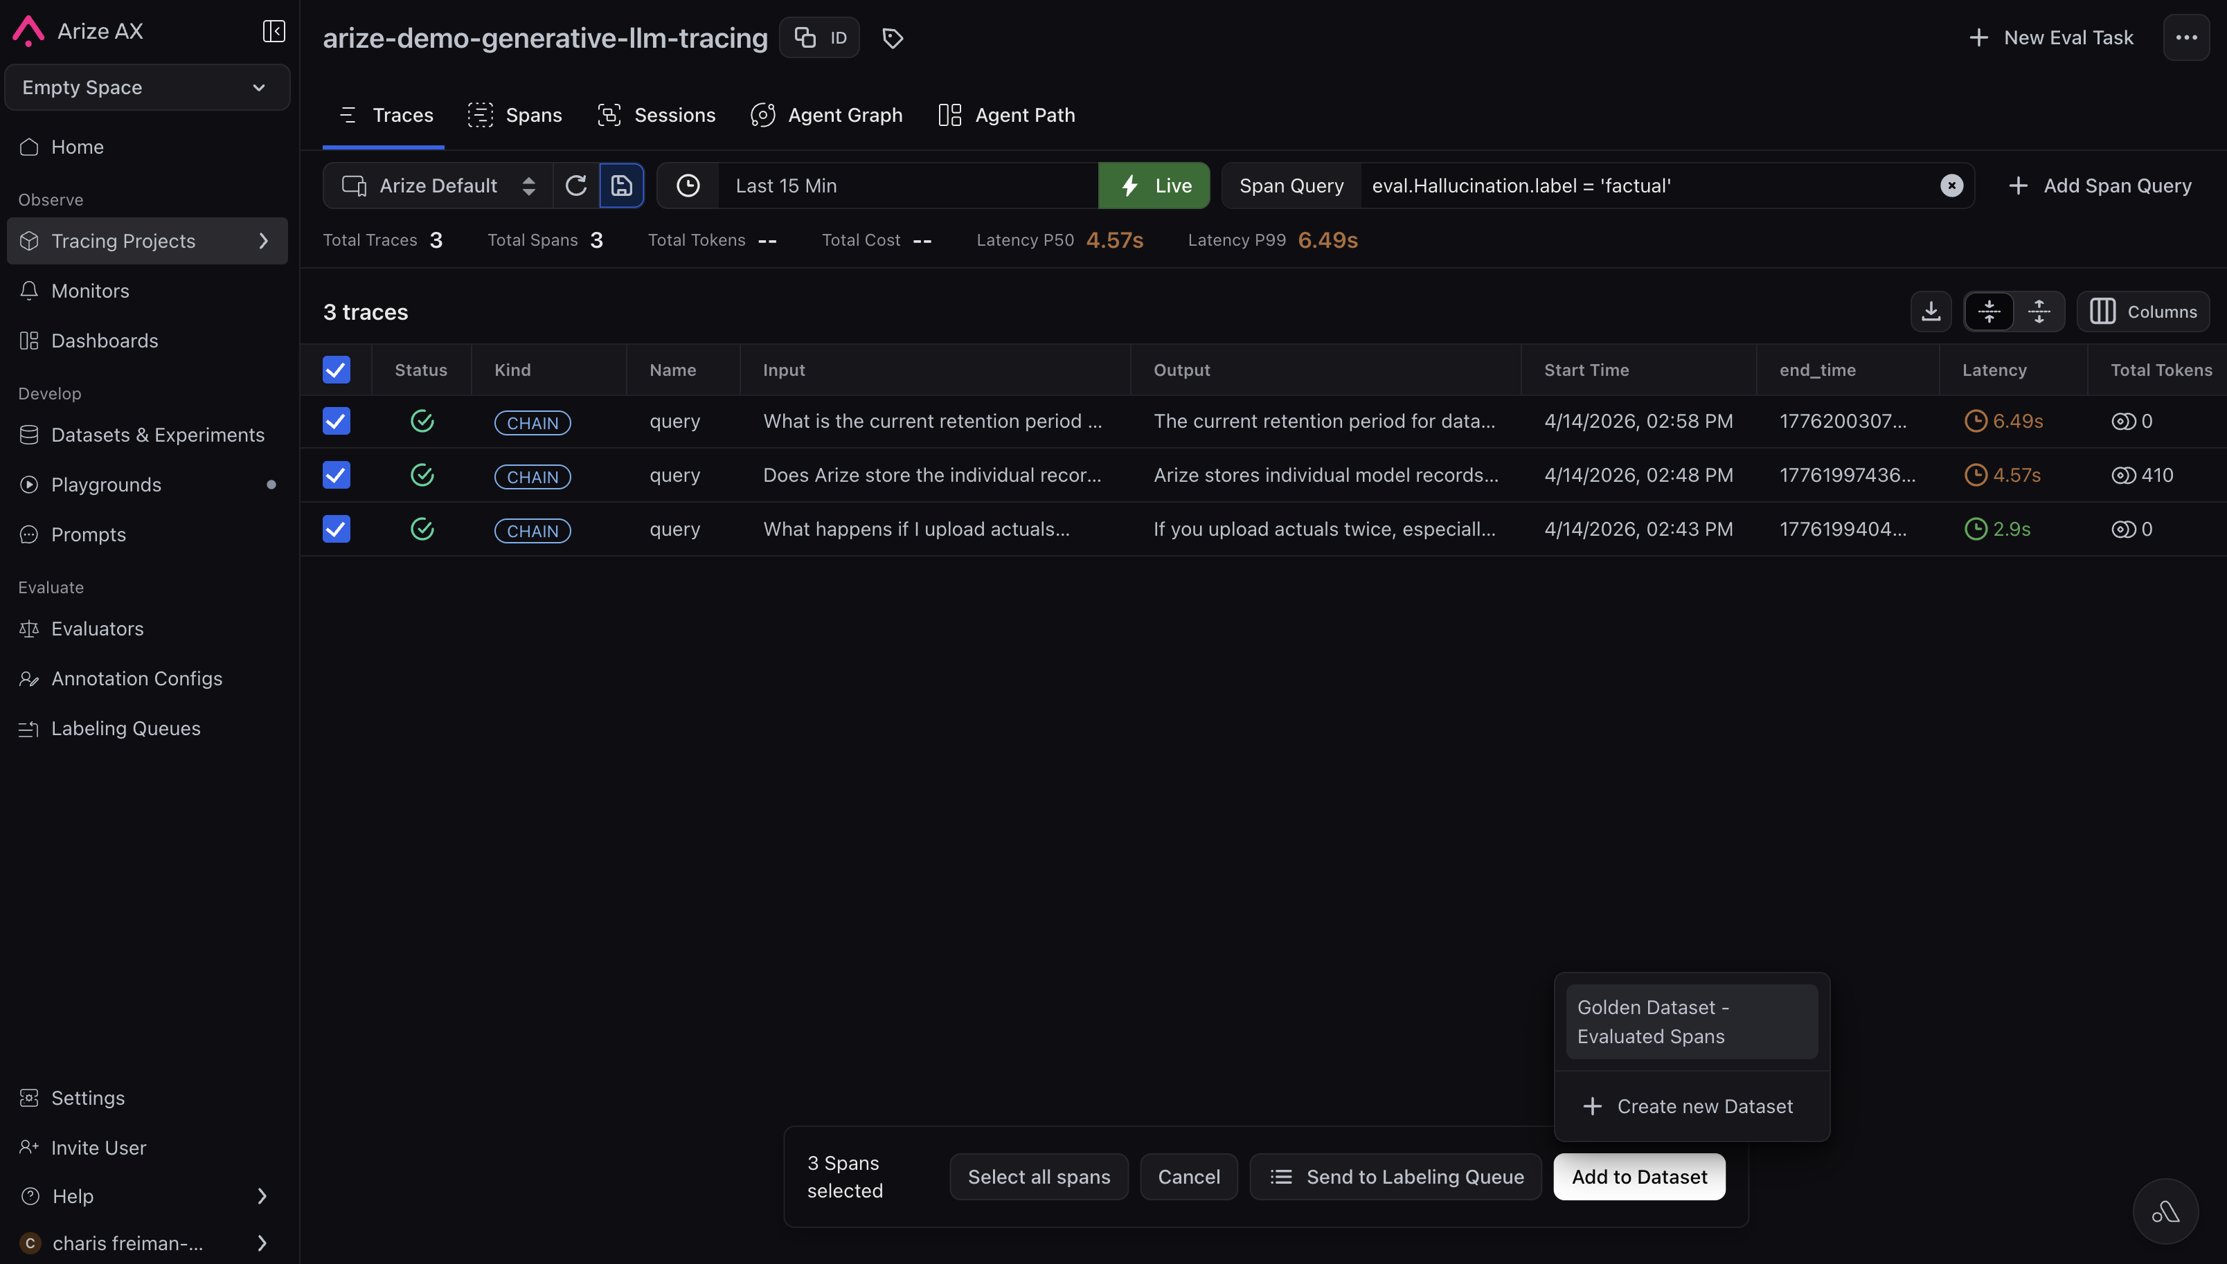Switch to expanded row density

tap(2039, 312)
